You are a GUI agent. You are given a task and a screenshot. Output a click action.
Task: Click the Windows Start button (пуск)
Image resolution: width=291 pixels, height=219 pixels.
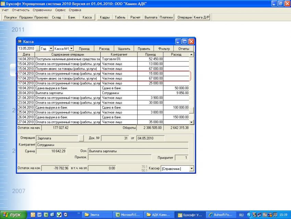pos(13,215)
